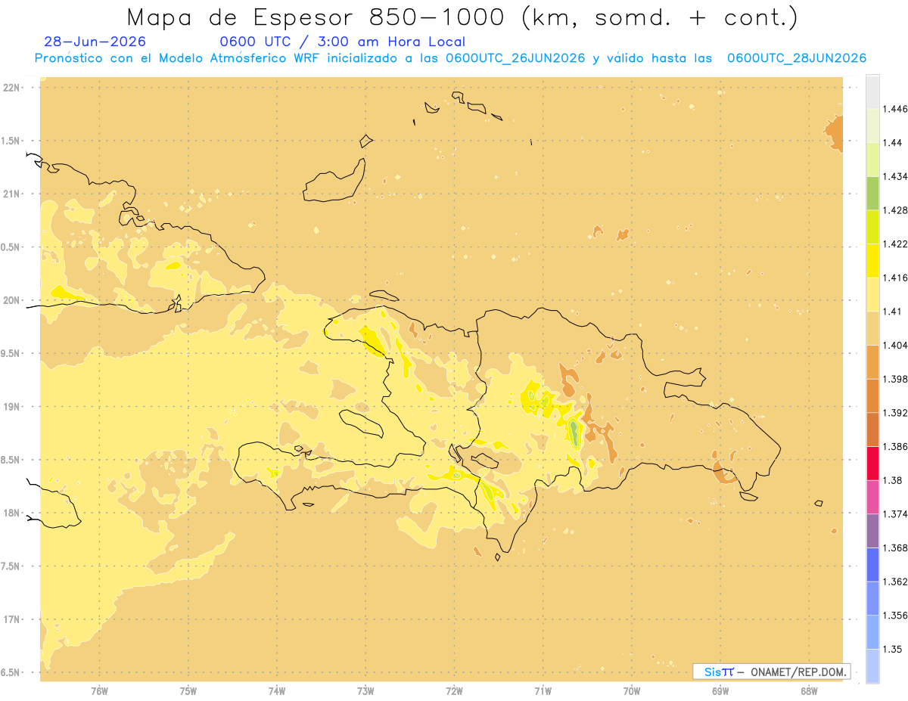Click legend swatch between 1.428 and 1.422
This screenshot has height=701, width=908.
(x=872, y=227)
